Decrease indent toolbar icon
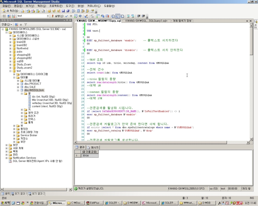The height and width of the screenshot is (206, 258). [x=139, y=16]
